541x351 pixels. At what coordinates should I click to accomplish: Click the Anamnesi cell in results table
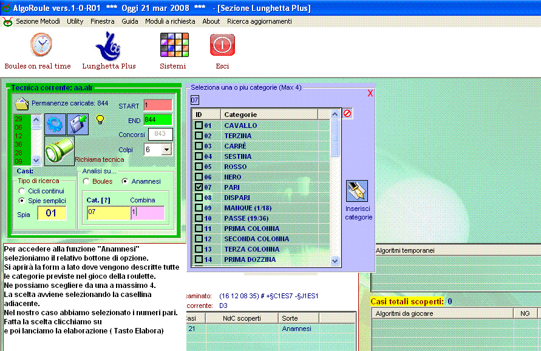click(x=299, y=329)
